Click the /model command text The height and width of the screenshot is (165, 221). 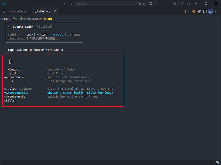pos(58,35)
